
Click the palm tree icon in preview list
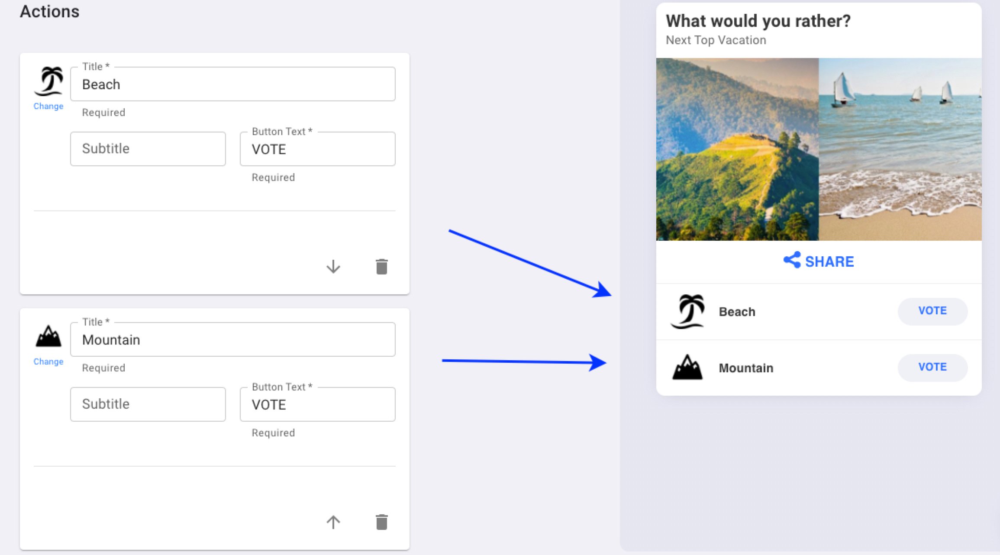(687, 312)
